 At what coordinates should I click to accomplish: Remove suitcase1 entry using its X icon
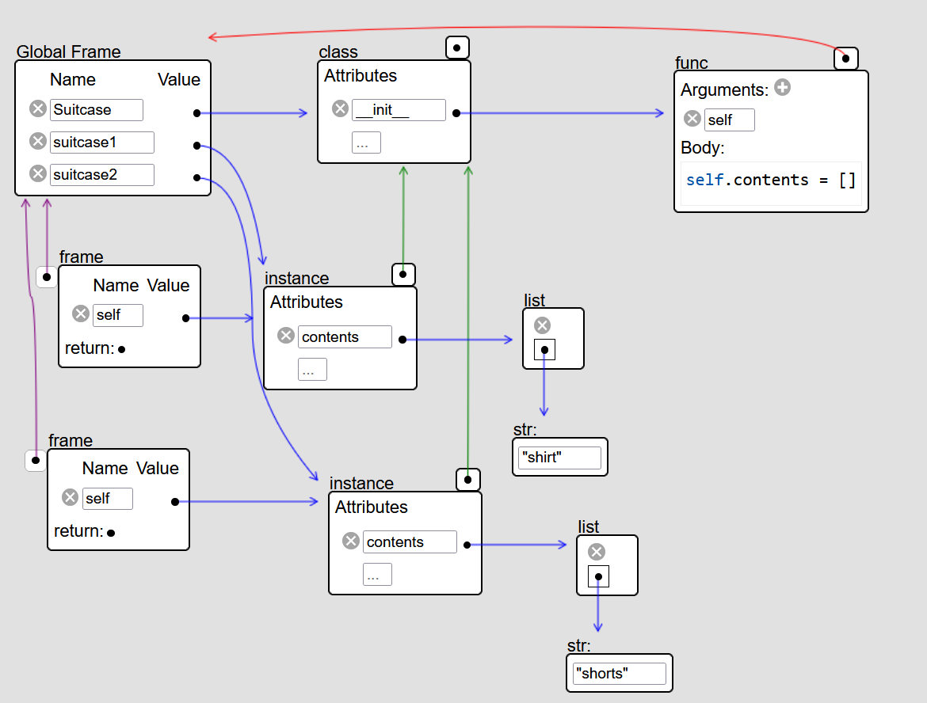(37, 142)
